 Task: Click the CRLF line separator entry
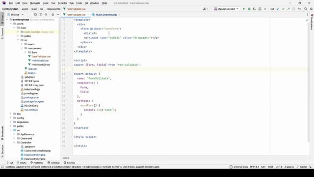tap(270, 167)
